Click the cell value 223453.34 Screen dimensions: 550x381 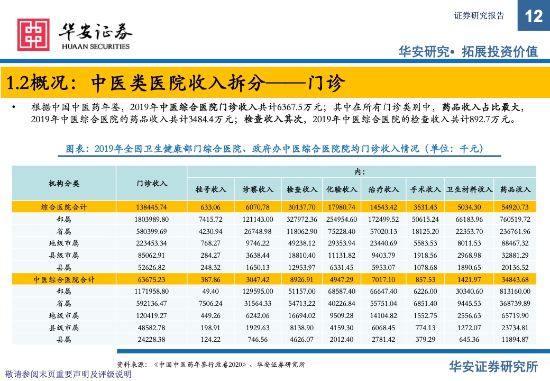point(152,243)
